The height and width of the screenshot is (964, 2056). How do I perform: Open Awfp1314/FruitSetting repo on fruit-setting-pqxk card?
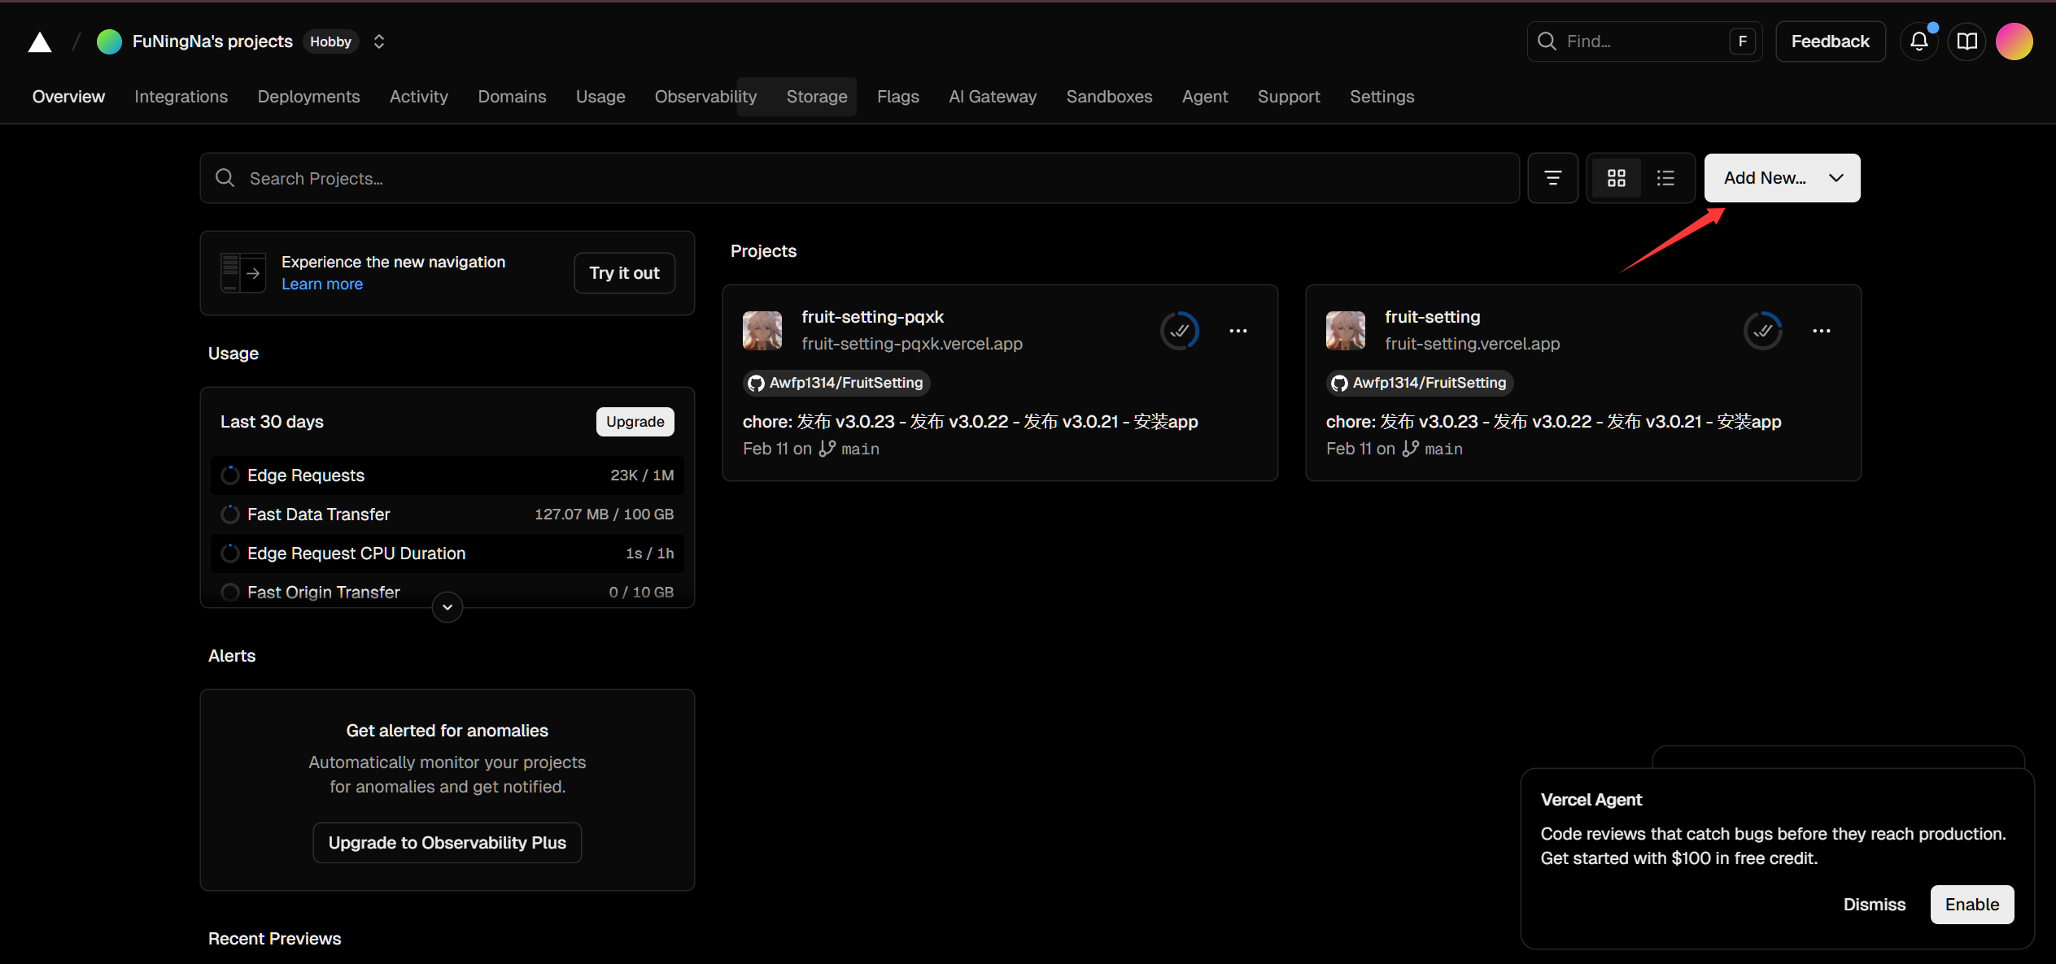pyautogui.click(x=836, y=383)
